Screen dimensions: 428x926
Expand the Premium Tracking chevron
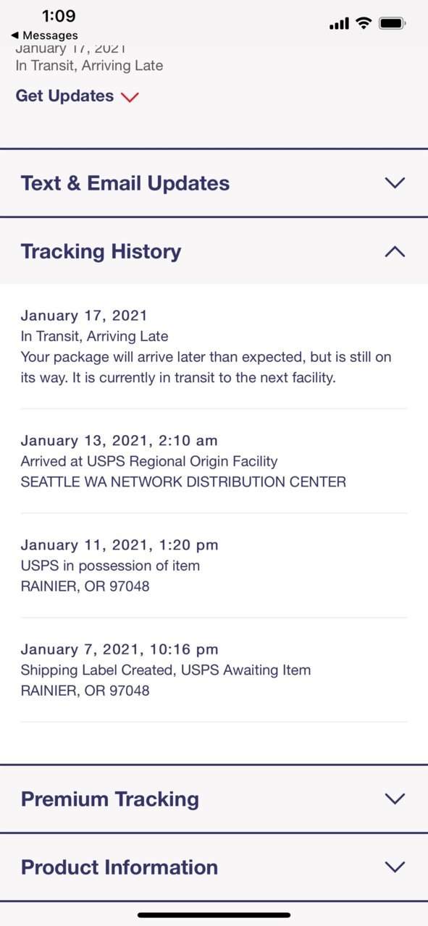[395, 799]
